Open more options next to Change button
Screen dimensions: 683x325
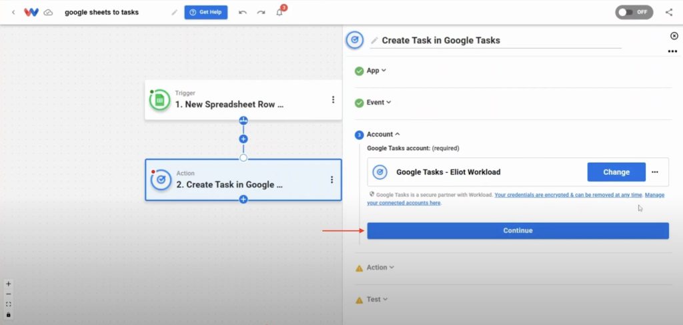655,172
